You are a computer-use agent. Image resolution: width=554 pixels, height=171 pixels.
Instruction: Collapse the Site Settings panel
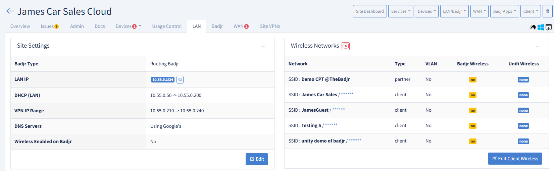pyautogui.click(x=263, y=46)
